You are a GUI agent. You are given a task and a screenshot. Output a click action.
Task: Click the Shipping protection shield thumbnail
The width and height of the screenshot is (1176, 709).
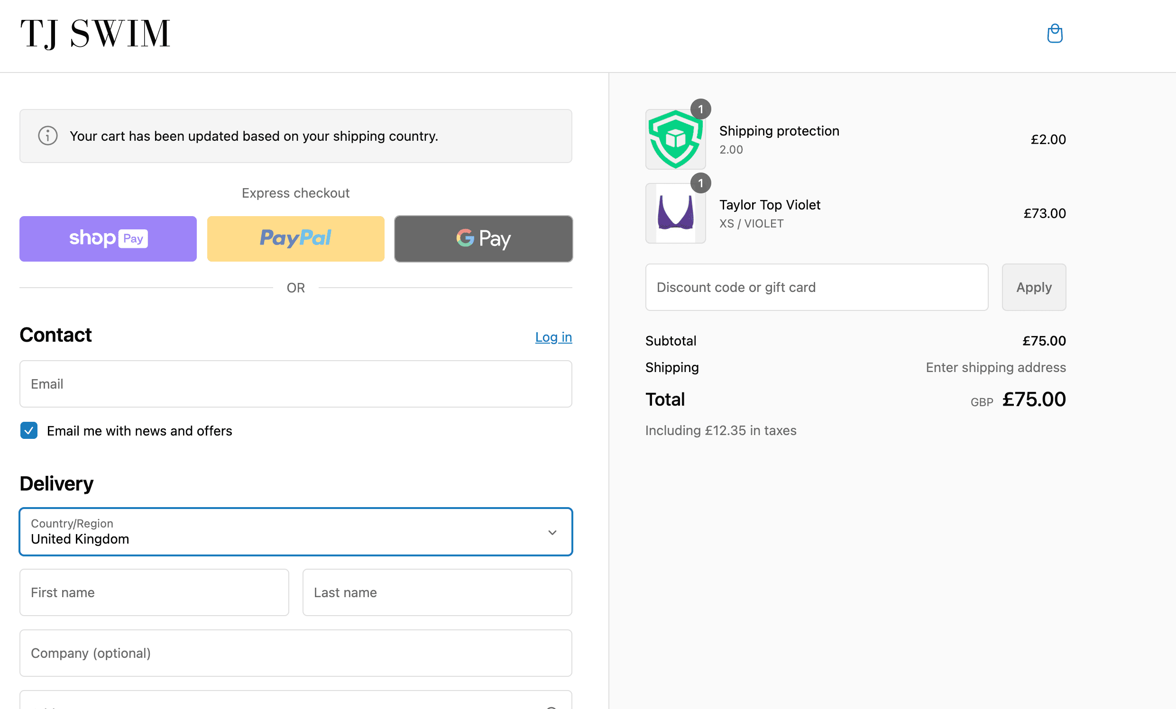pos(675,139)
